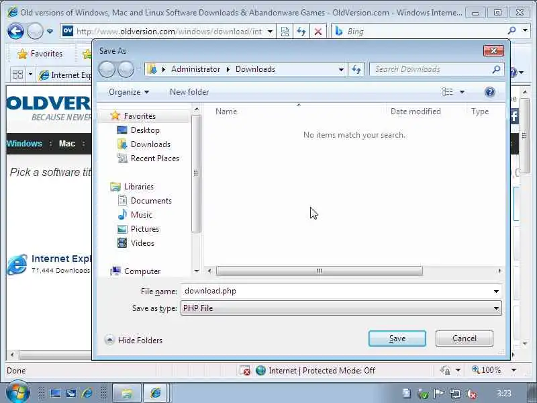The image size is (537, 403).
Task: Open recent pages dropdown beside forward button
Action: [50, 32]
